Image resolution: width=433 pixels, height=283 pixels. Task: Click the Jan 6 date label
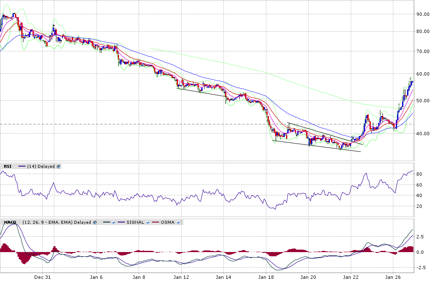pos(96,277)
